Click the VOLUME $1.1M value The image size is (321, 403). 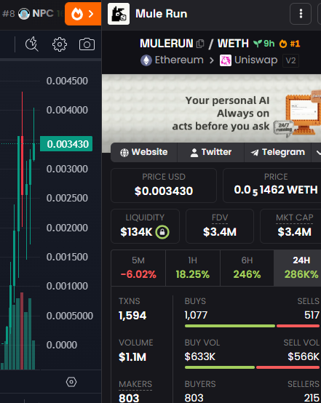click(132, 357)
